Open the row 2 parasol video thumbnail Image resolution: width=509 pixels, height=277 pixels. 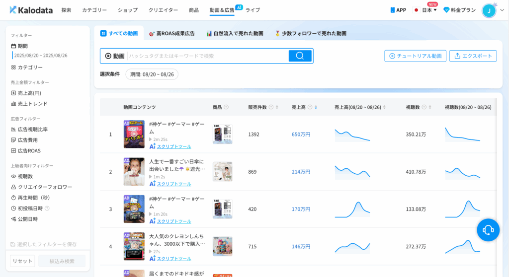(134, 172)
